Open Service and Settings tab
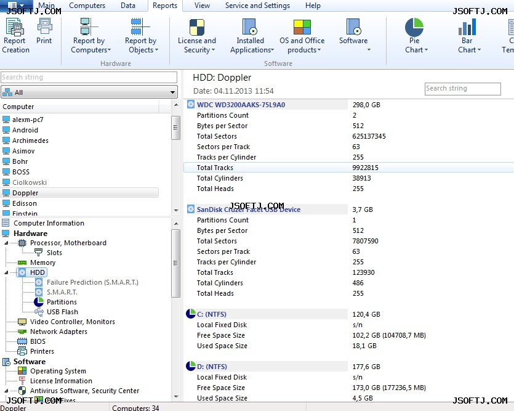This screenshot has height=411, width=514. click(x=258, y=6)
